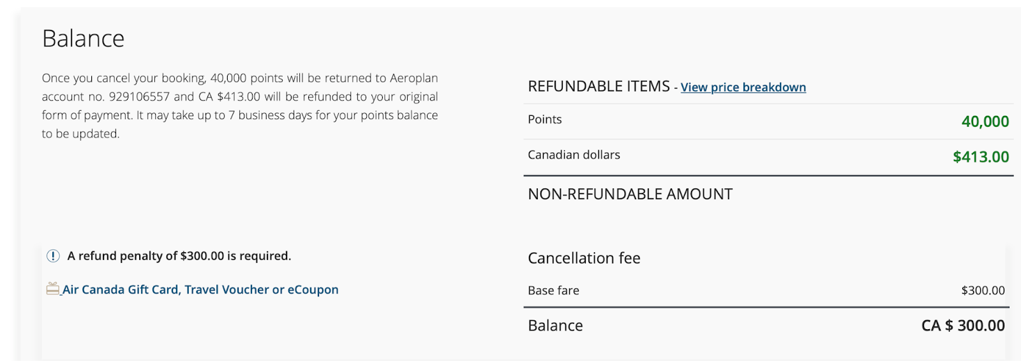Click the Canadian dollars row label
The height and width of the screenshot is (361, 1021).
click(x=574, y=155)
